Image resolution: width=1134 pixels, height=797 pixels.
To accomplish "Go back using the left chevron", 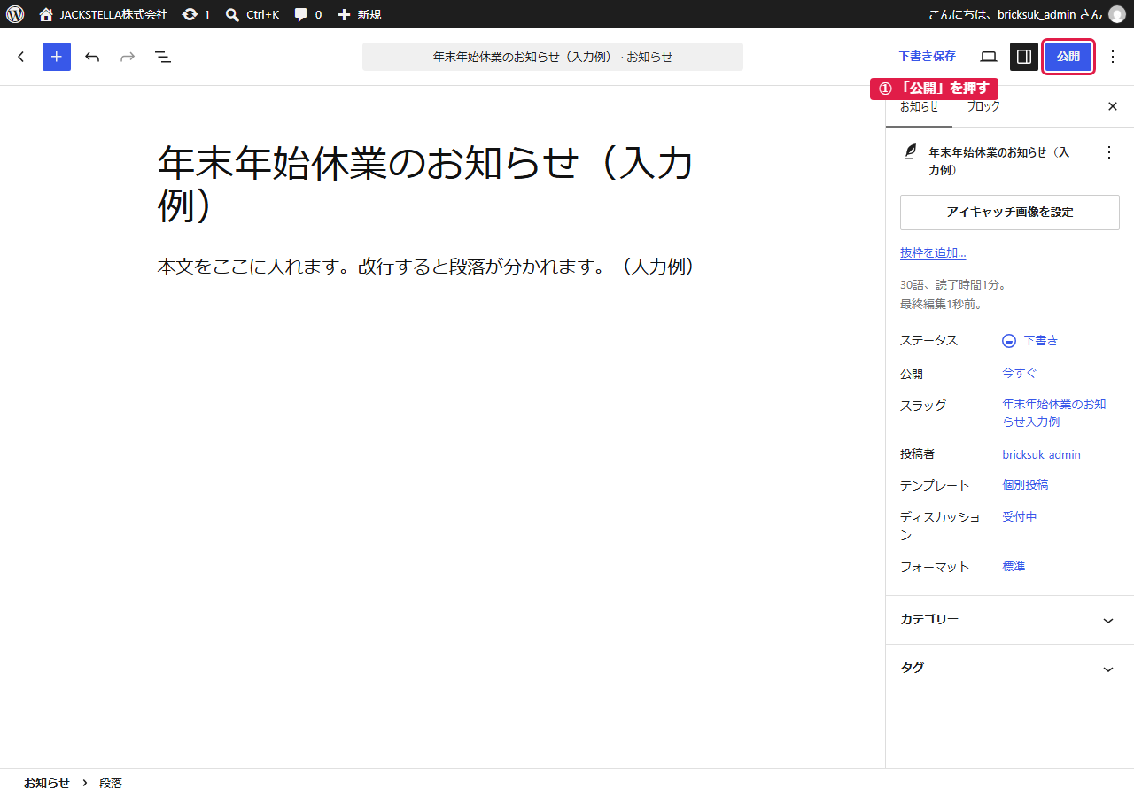I will point(21,57).
